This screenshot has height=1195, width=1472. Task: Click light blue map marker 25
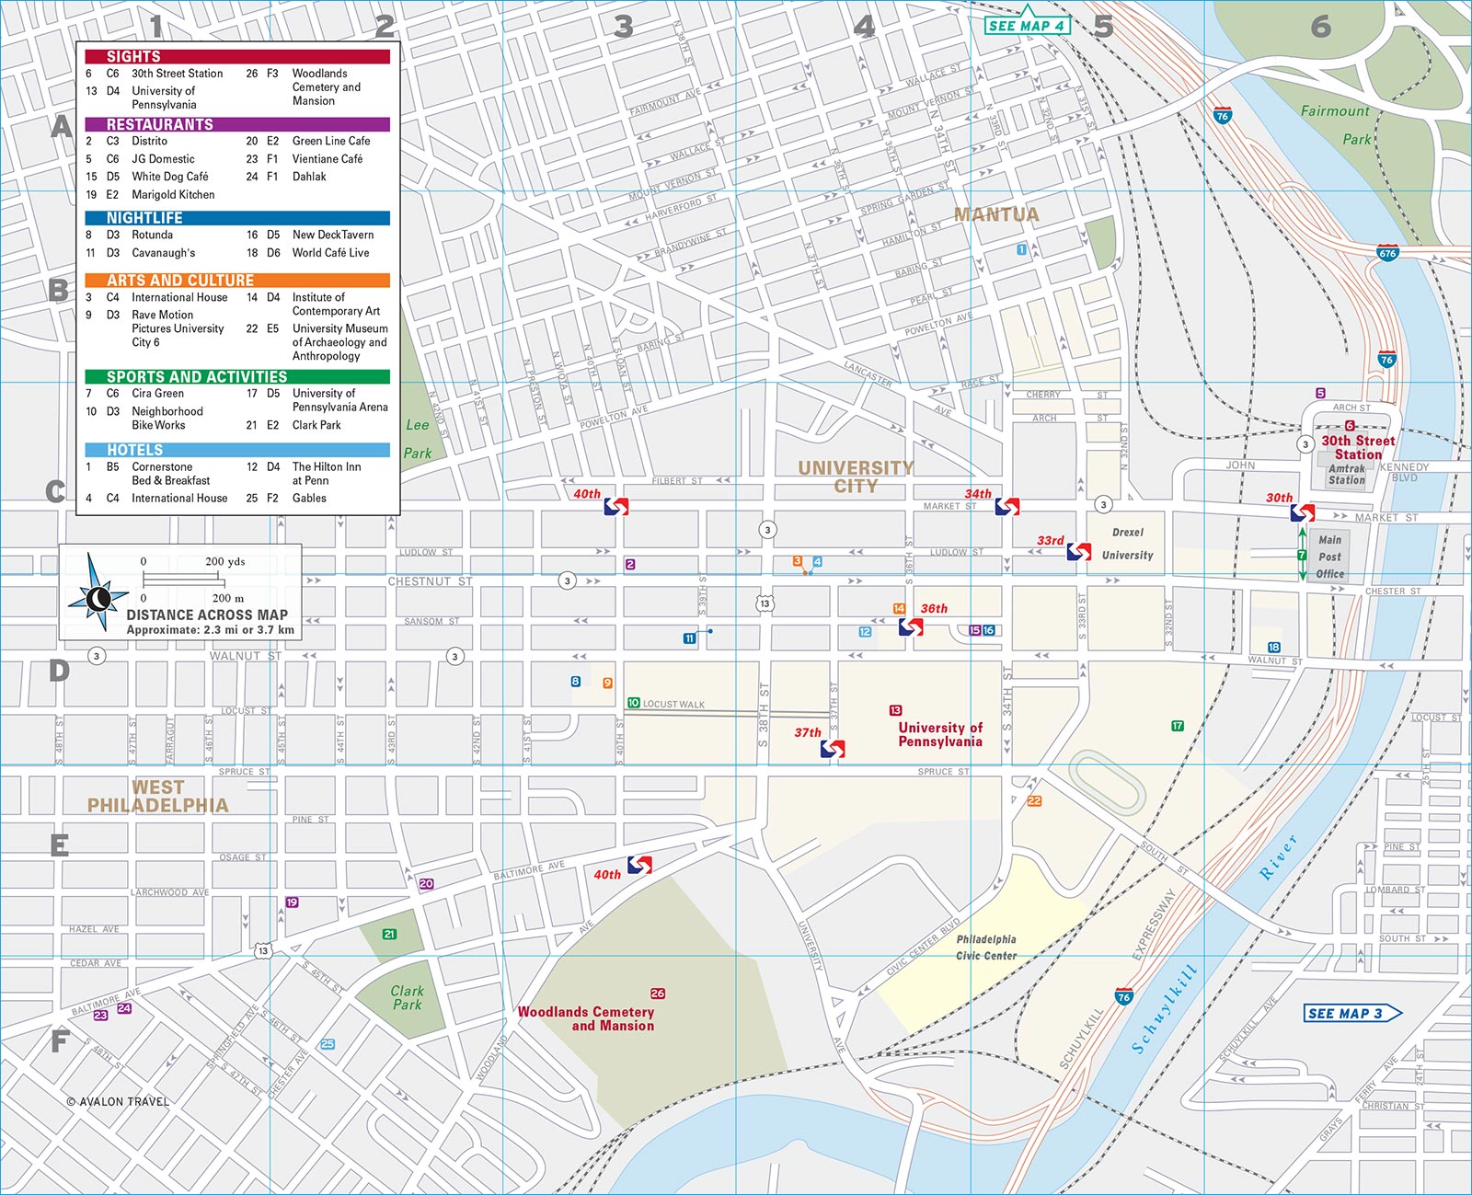pos(328,1044)
